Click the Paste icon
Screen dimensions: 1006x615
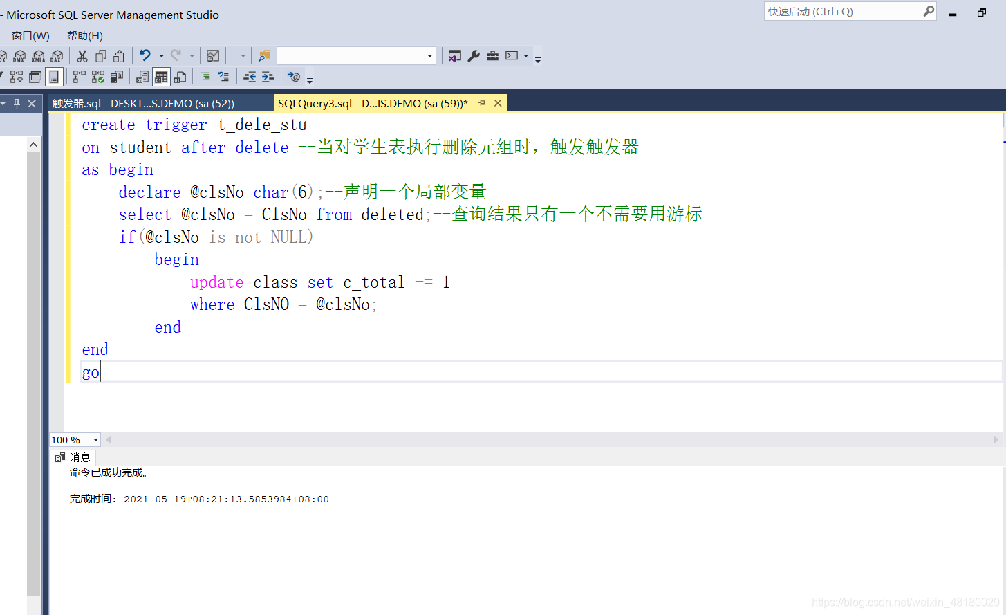[119, 56]
